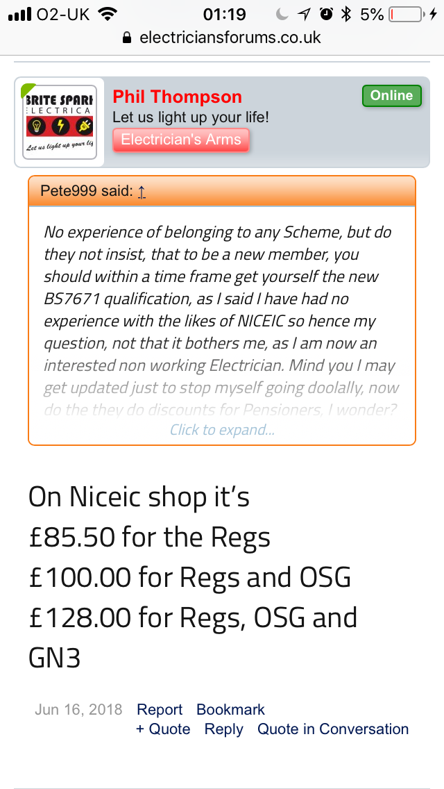The width and height of the screenshot is (444, 789).
Task: Bookmark this post
Action: [230, 710]
